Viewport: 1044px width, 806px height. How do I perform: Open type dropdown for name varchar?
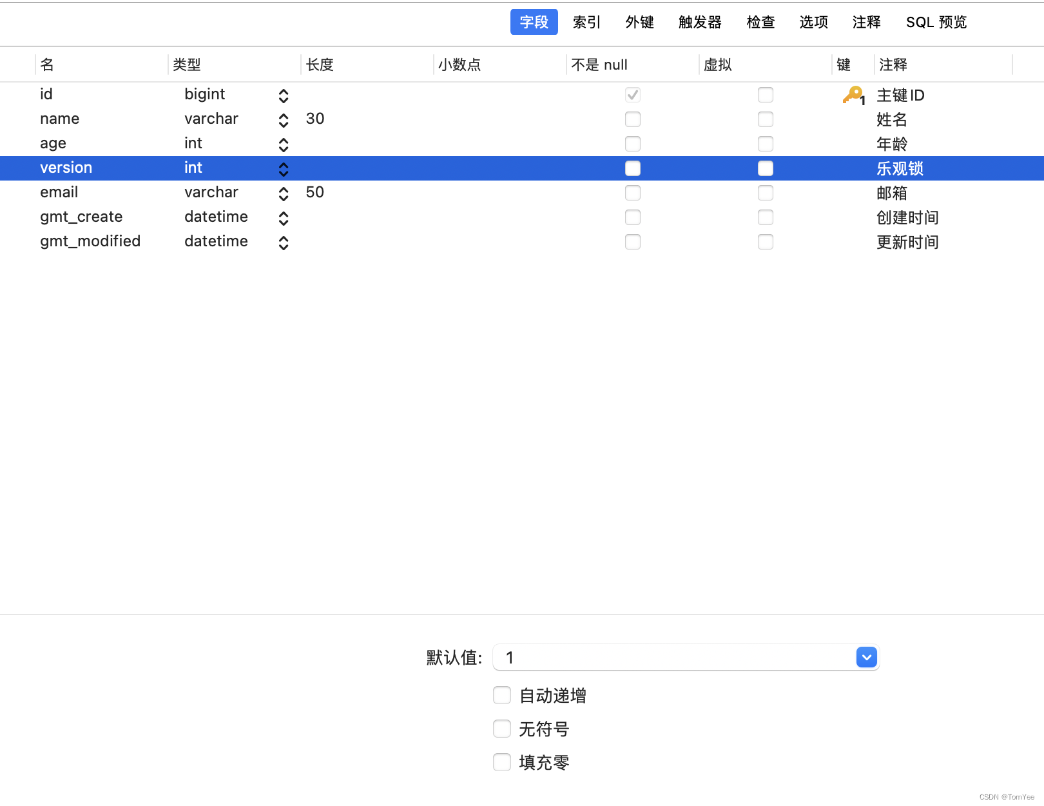(x=284, y=121)
